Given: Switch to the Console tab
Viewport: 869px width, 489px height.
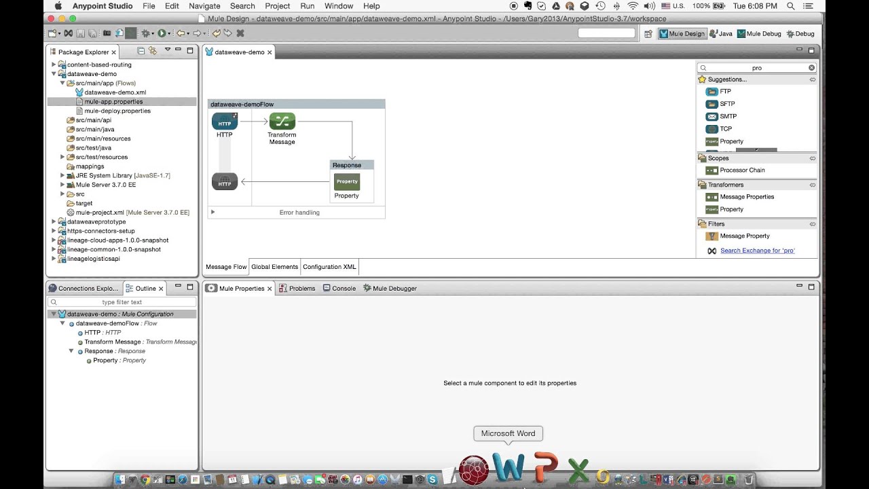Looking at the screenshot, I should [x=339, y=289].
